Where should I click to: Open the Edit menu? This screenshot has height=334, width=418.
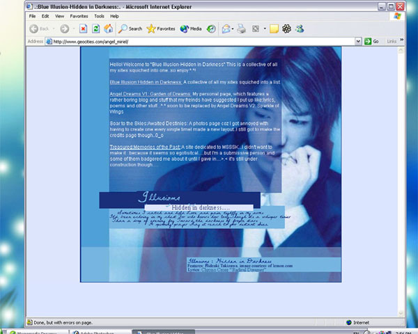coord(45,16)
